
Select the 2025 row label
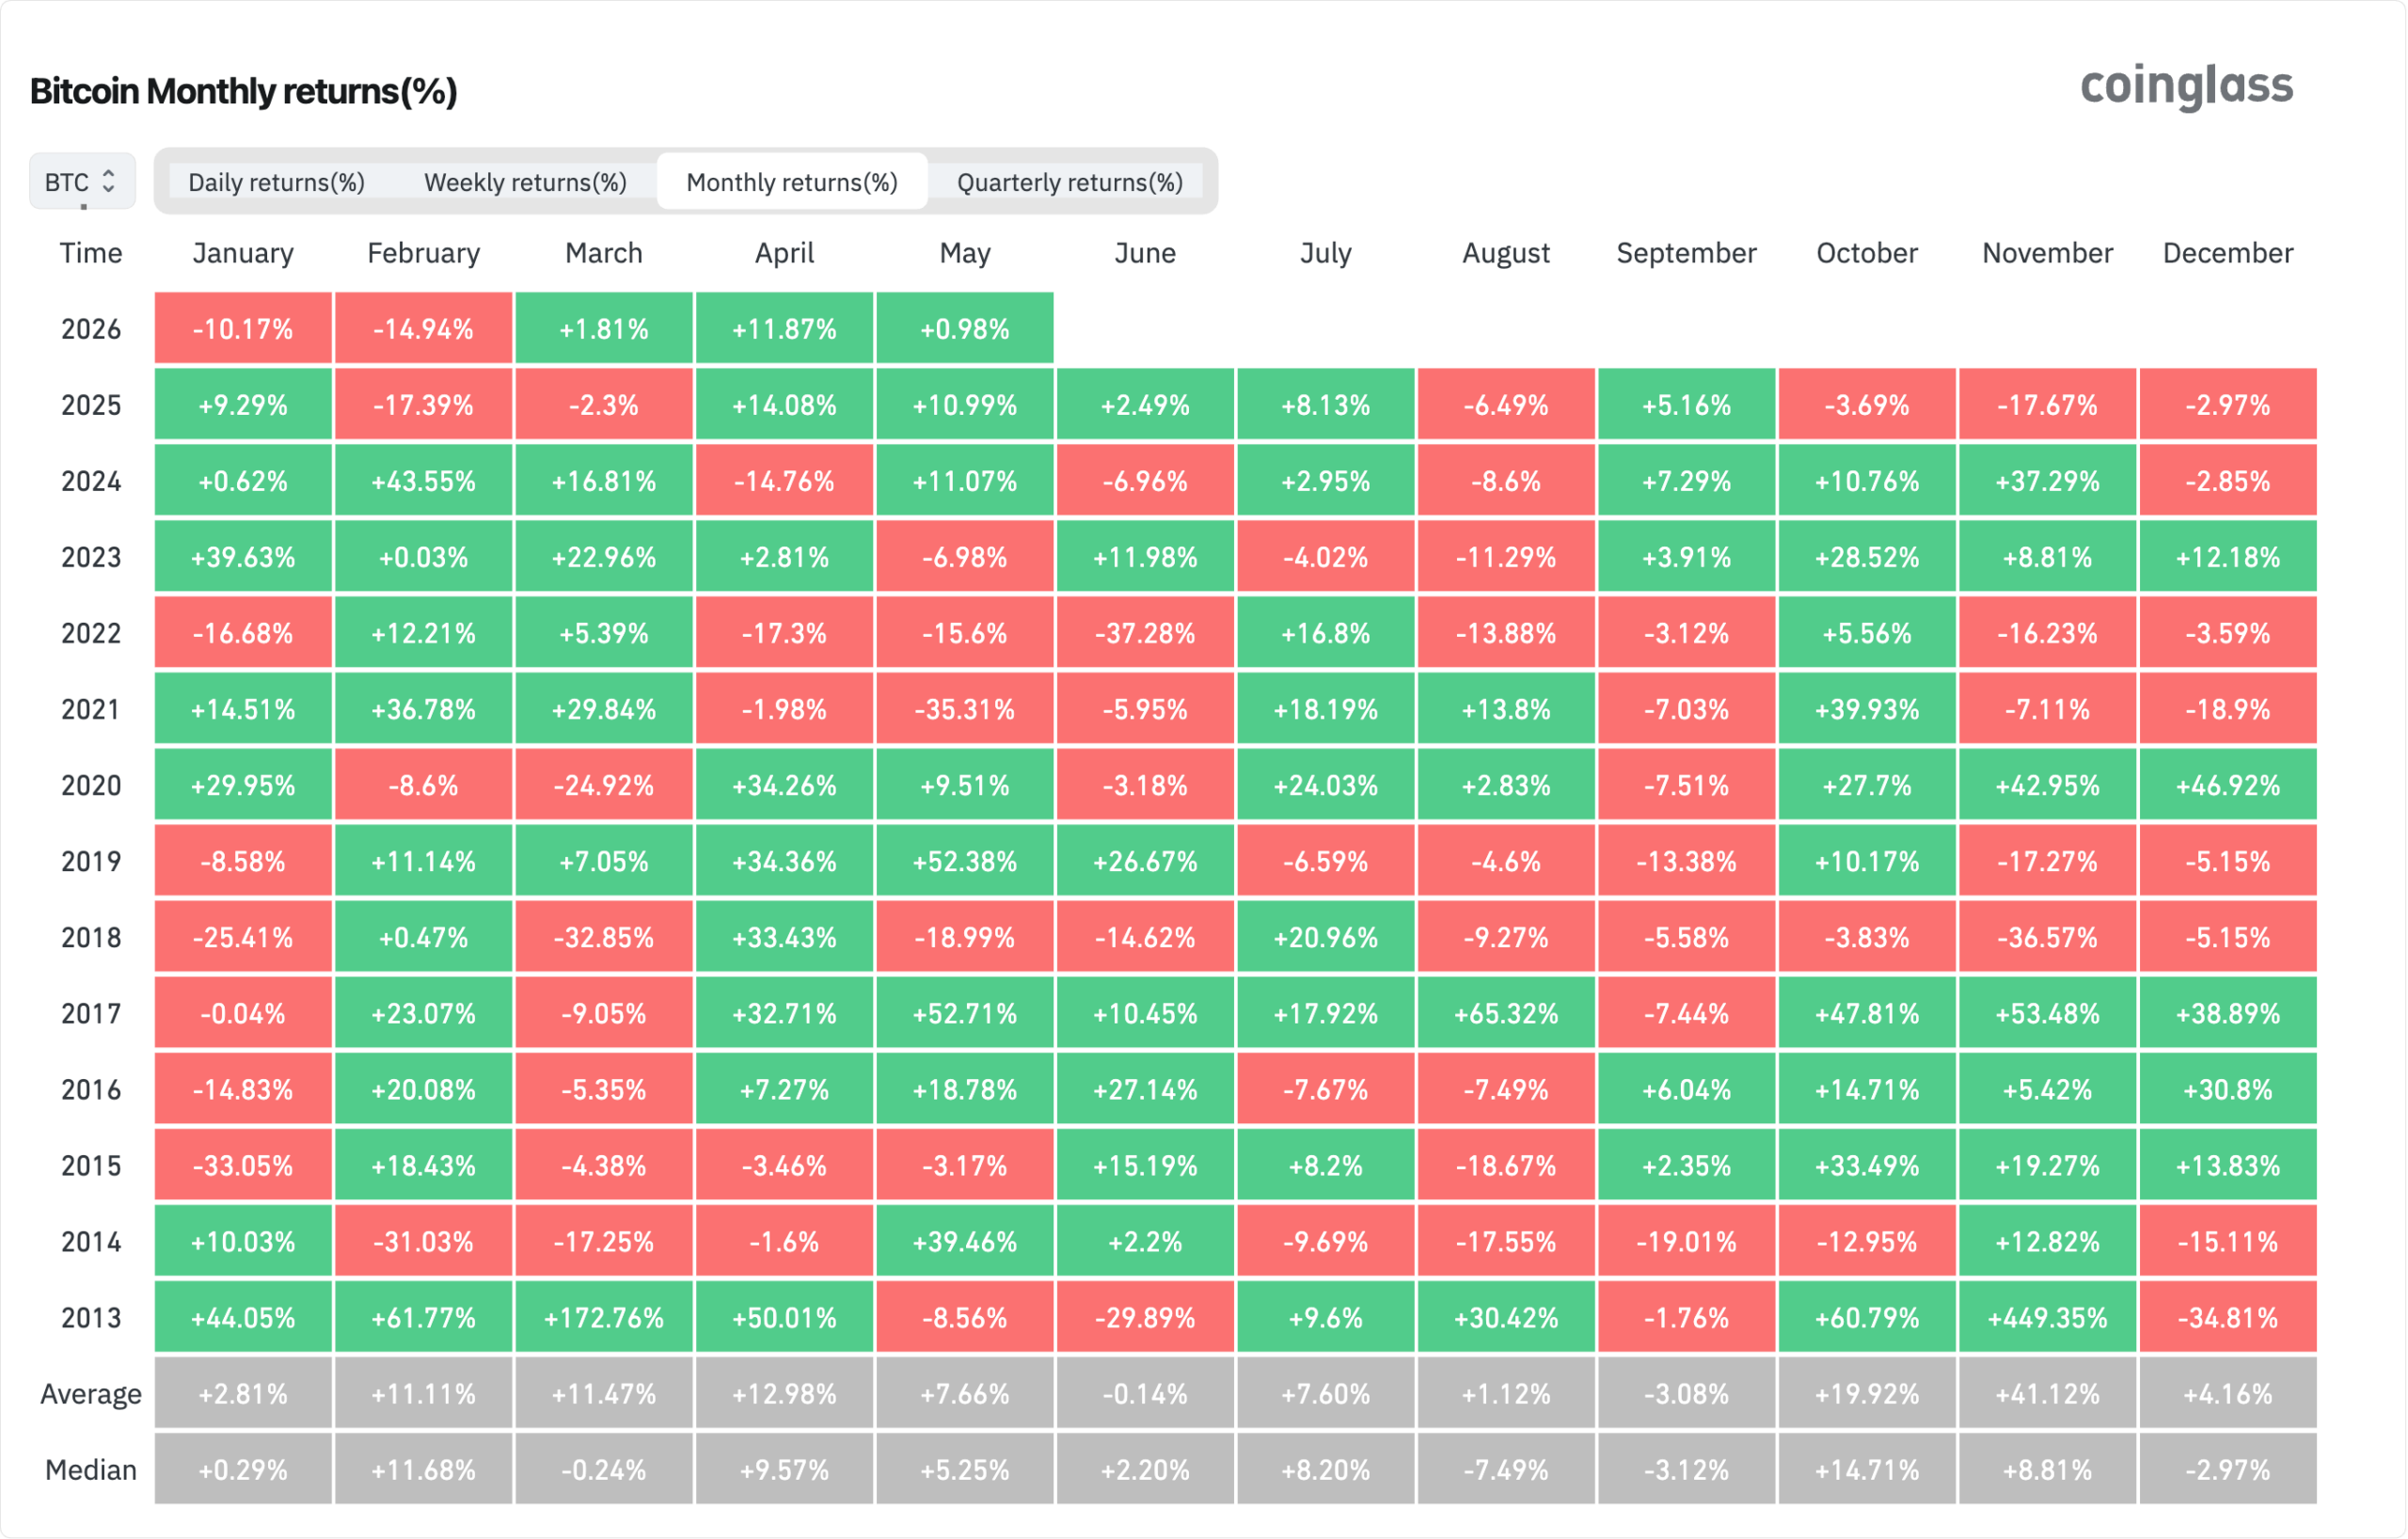(x=91, y=405)
